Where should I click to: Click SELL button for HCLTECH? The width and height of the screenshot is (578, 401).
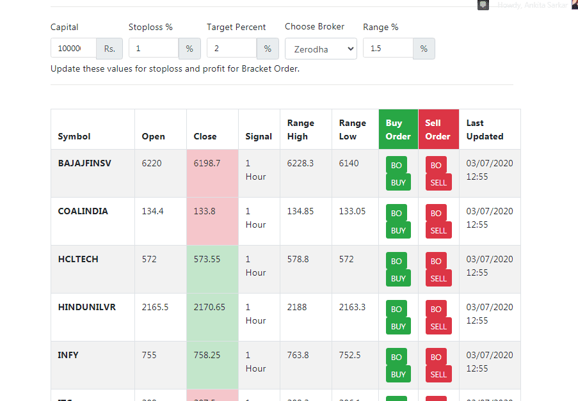pyautogui.click(x=438, y=278)
